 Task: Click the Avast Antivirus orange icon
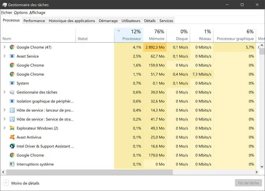coord(12,137)
